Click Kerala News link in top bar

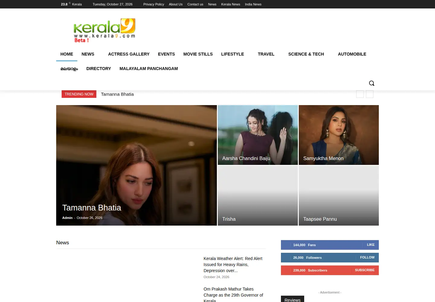(x=230, y=4)
